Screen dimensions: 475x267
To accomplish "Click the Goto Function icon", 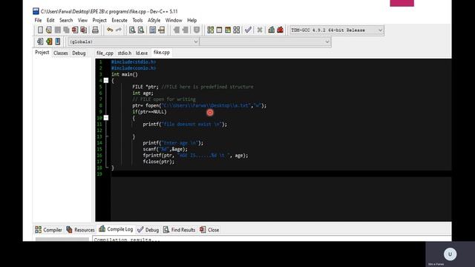I will 153,30.
